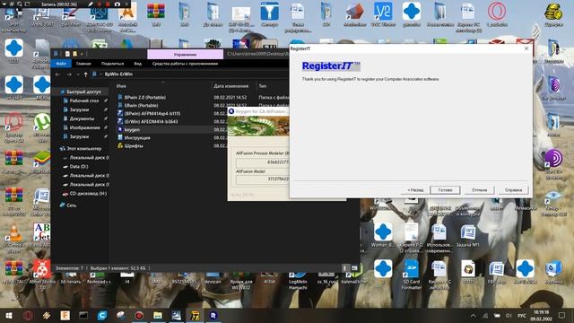Click the Отмена button in RegisterIT

click(x=479, y=190)
